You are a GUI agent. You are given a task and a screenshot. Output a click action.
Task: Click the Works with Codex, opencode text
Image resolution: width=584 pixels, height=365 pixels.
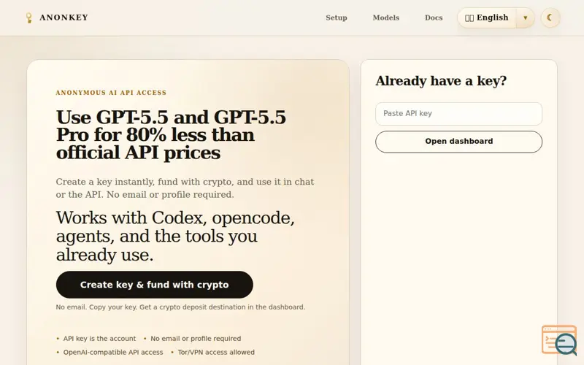click(175, 236)
